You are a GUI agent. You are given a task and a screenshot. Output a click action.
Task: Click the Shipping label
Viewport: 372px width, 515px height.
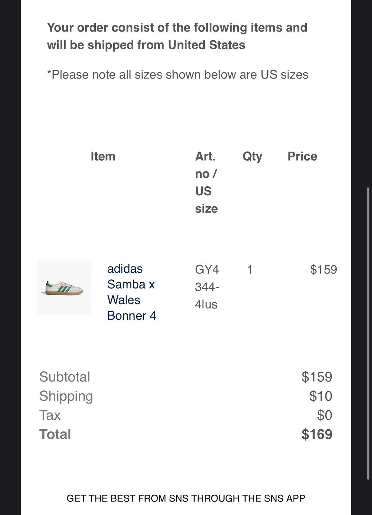(66, 396)
